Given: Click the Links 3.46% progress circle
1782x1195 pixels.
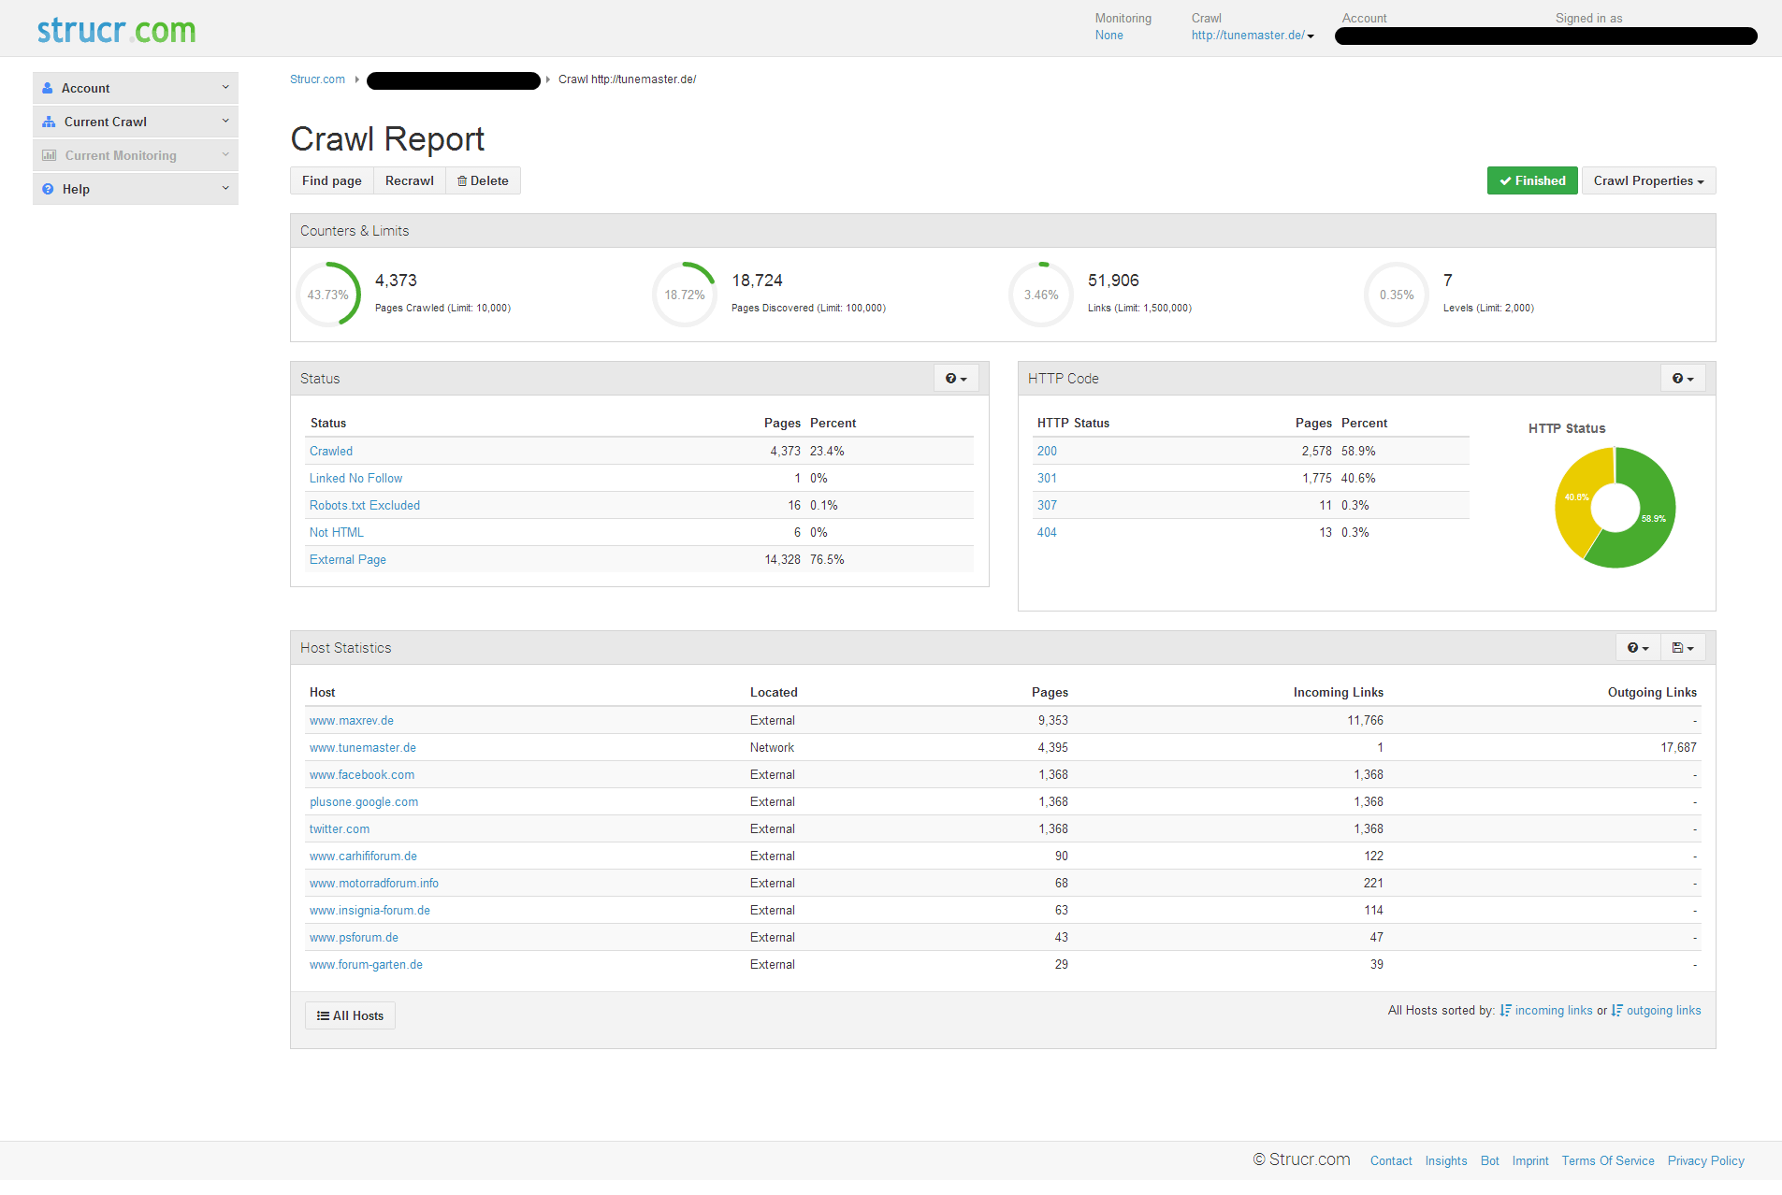Looking at the screenshot, I should (x=1041, y=295).
